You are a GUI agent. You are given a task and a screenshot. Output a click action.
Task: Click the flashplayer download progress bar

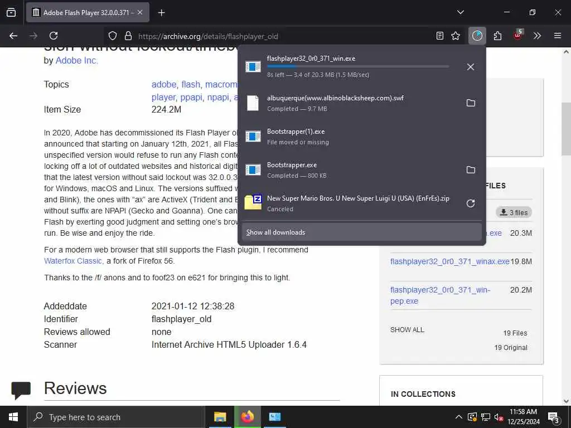click(358, 66)
